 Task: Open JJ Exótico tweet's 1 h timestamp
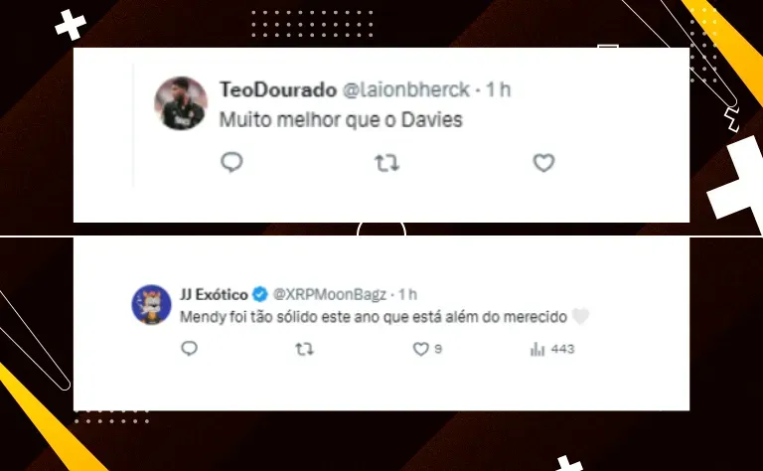[x=407, y=294]
